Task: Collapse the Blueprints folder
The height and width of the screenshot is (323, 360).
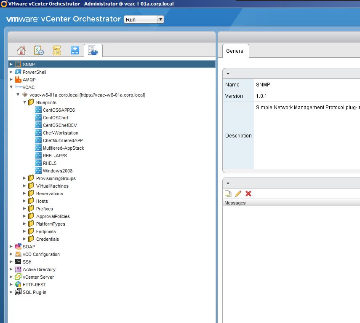Action: coord(24,102)
